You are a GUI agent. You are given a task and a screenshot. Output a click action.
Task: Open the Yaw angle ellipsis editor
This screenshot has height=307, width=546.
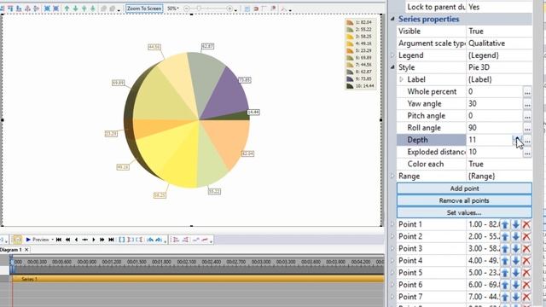pos(527,104)
